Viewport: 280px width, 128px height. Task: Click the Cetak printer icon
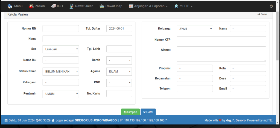(x=259, y=14)
